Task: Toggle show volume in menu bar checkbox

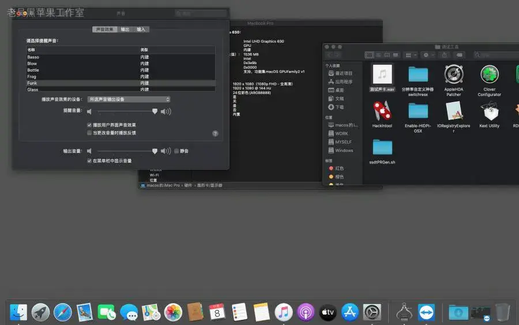Action: tap(89, 160)
